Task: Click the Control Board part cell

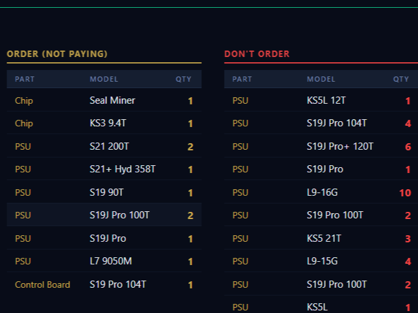Action: pyautogui.click(x=43, y=284)
